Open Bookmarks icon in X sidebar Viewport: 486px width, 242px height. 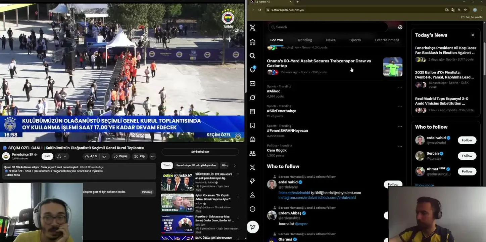point(252,125)
